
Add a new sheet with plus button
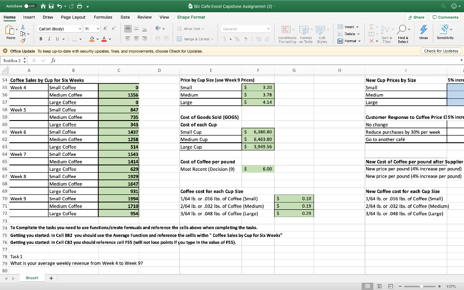click(51, 278)
